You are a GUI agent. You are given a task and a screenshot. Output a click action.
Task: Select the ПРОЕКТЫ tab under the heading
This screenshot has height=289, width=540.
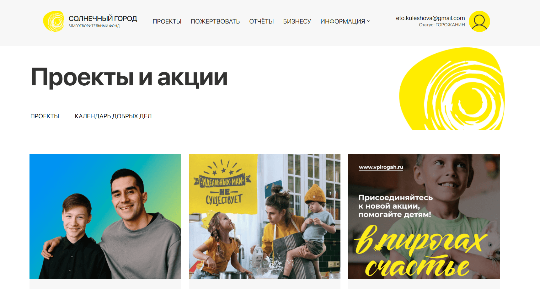45,116
